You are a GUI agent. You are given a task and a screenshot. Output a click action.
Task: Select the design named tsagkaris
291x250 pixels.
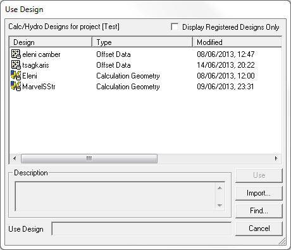coord(35,65)
